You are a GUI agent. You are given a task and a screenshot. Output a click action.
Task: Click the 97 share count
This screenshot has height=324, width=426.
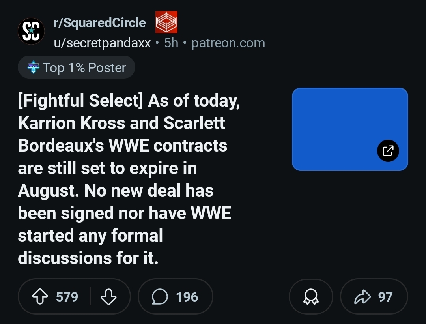(385, 297)
